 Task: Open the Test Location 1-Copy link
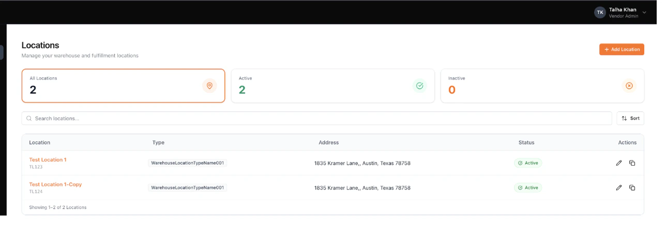55,184
